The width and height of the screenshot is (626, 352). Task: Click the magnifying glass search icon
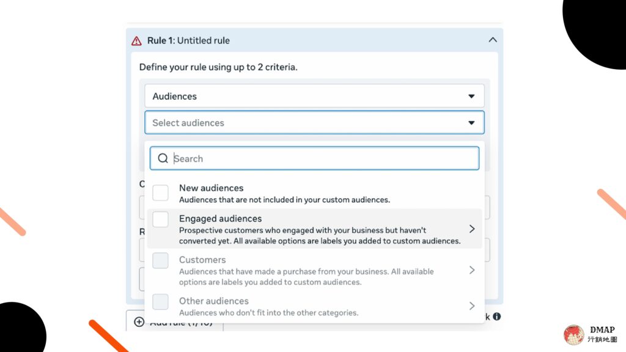click(163, 158)
